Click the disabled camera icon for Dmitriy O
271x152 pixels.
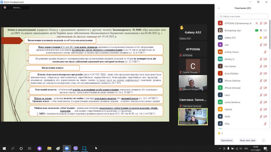(x=265, y=59)
